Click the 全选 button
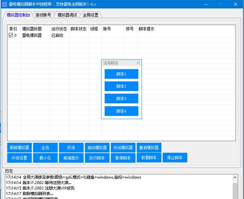244x199 pixels. [x=45, y=148]
